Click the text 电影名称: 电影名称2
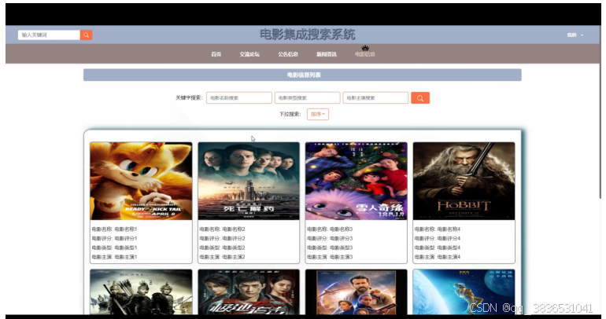 pyautogui.click(x=222, y=229)
